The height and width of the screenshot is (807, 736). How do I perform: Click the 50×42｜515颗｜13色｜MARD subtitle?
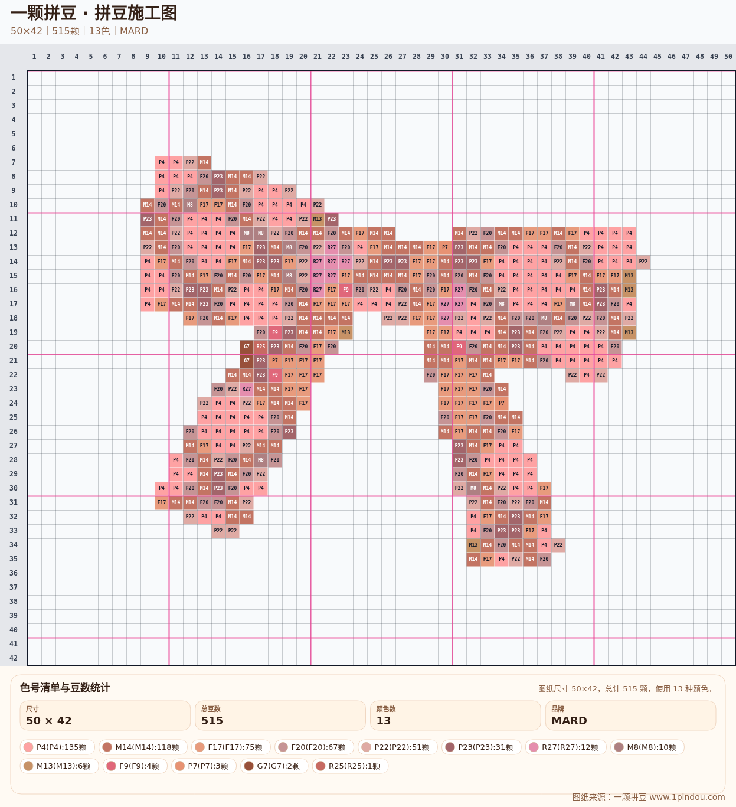(x=79, y=31)
